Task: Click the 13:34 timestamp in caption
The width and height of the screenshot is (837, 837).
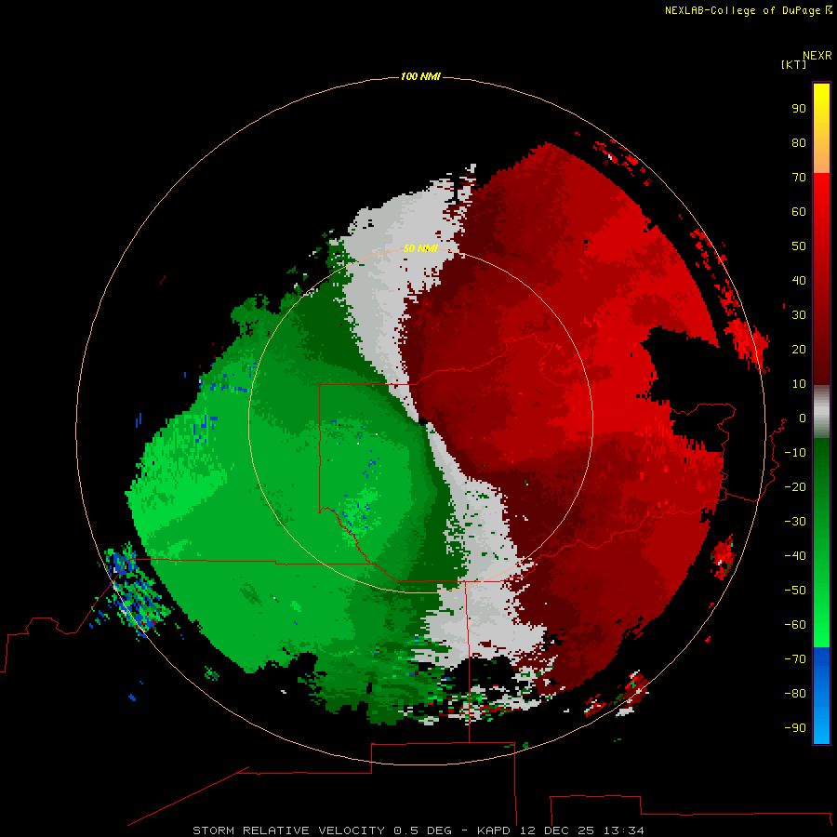Action: [x=623, y=830]
